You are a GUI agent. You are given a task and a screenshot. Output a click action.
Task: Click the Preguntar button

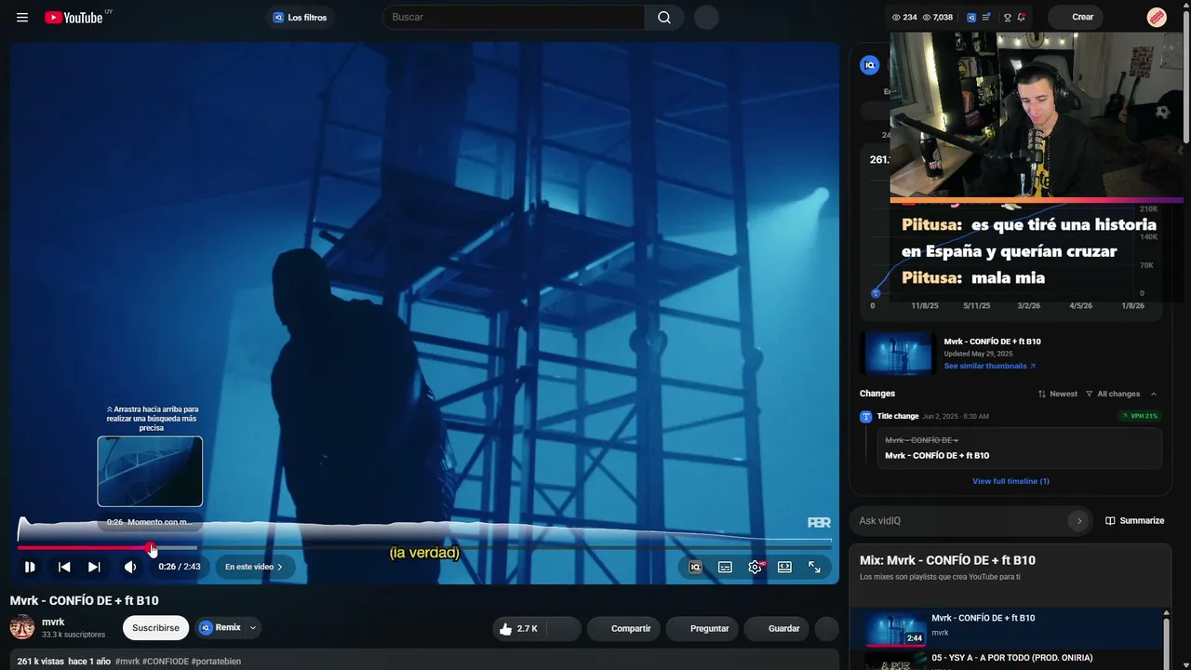point(703,629)
